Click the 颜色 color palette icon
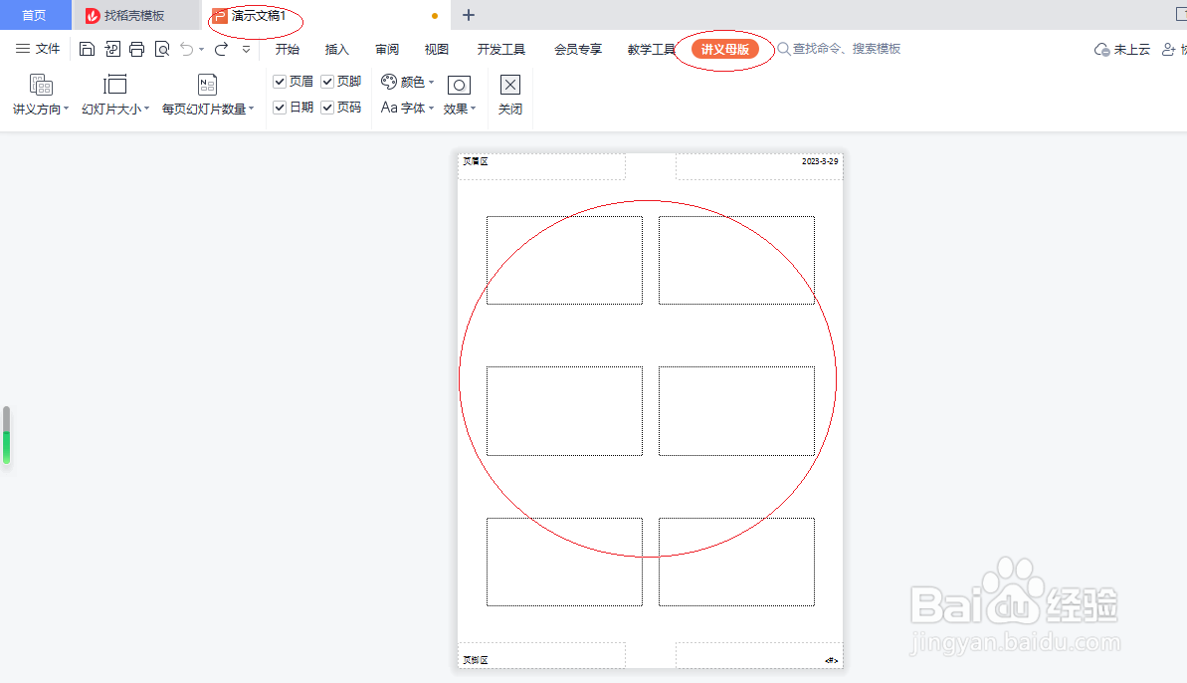The width and height of the screenshot is (1187, 683). (x=389, y=82)
